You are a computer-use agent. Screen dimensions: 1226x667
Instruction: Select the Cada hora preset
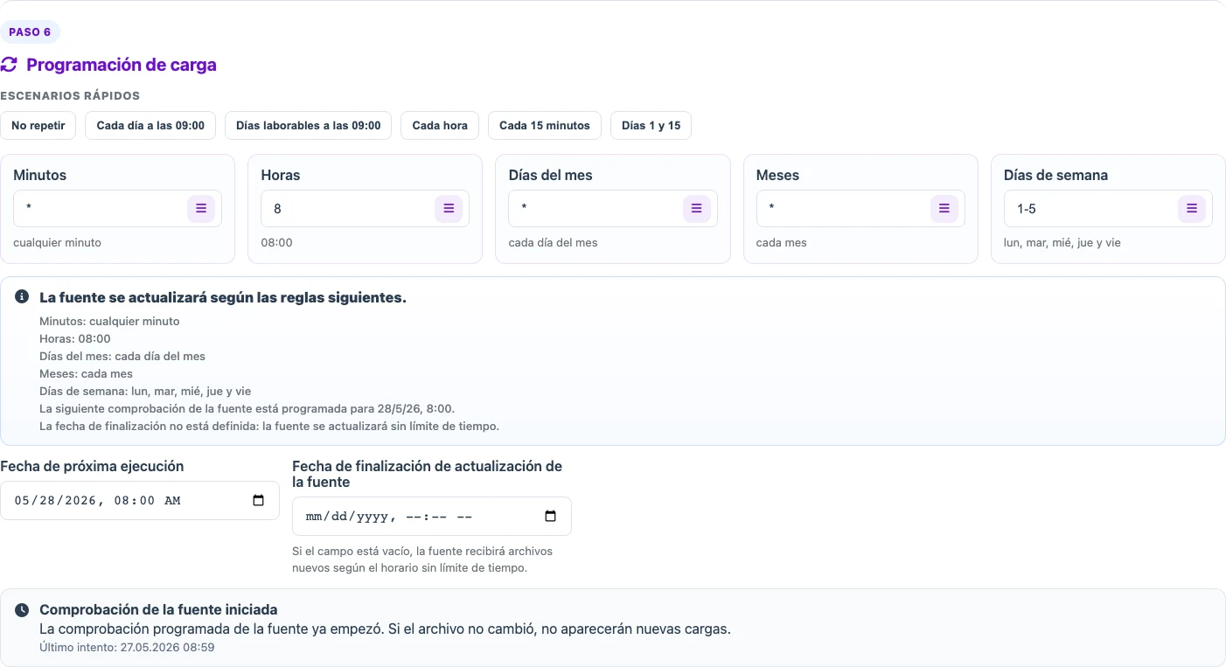440,125
